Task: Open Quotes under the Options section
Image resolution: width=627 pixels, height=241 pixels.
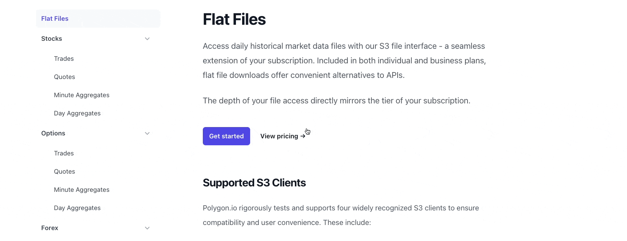Action: (x=64, y=171)
